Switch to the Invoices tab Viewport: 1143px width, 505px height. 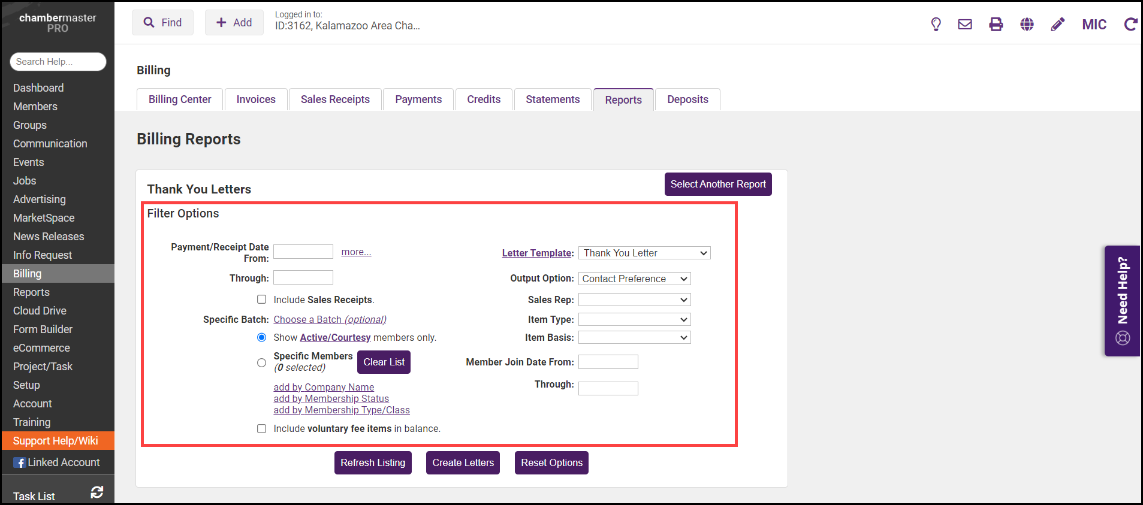pyautogui.click(x=256, y=99)
